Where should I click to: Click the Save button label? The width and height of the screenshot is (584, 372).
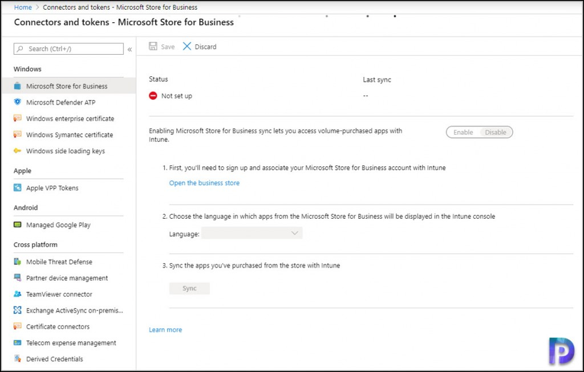click(x=168, y=47)
